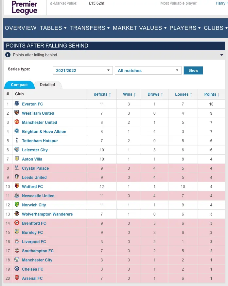Screen dimensions: 228x286
Task: Click the Arsenal FC crest icon
Action: click(x=17, y=278)
